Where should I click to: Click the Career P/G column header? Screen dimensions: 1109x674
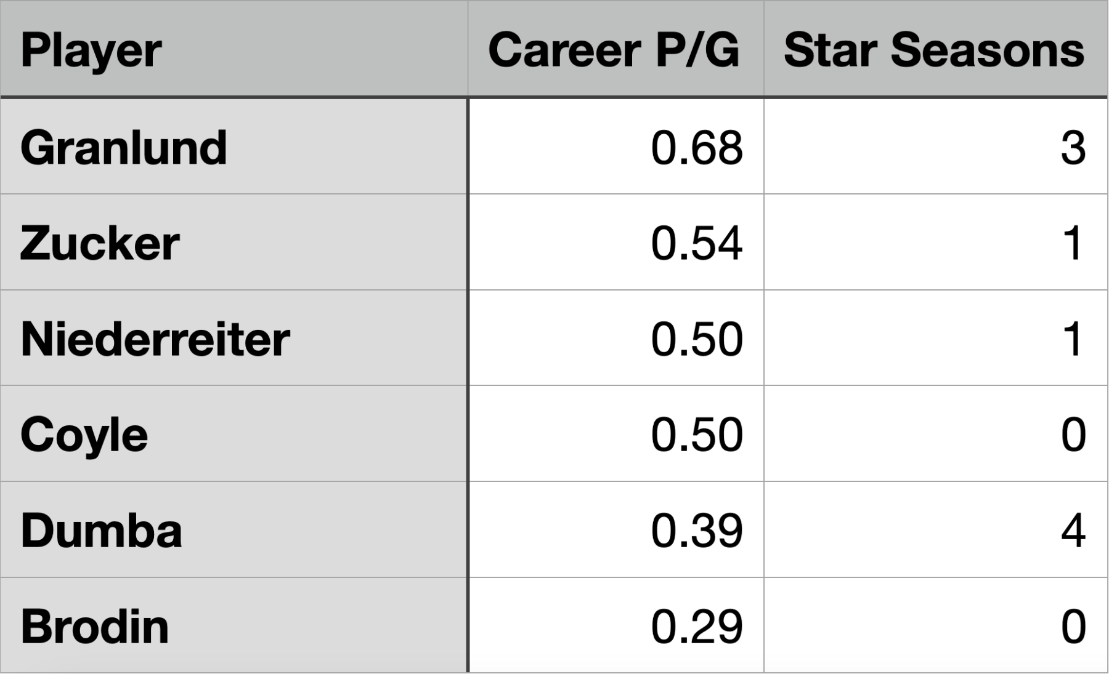614,50
